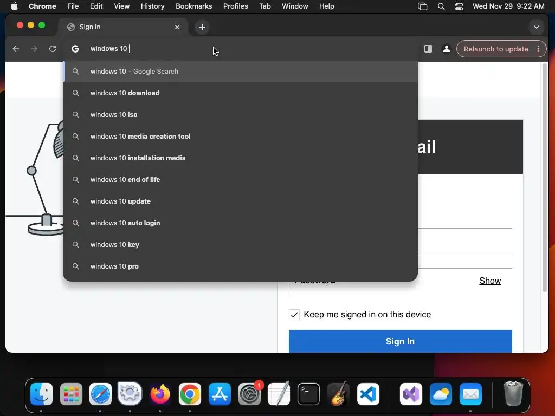Open the Help menu
This screenshot has width=555, height=416.
tap(326, 6)
